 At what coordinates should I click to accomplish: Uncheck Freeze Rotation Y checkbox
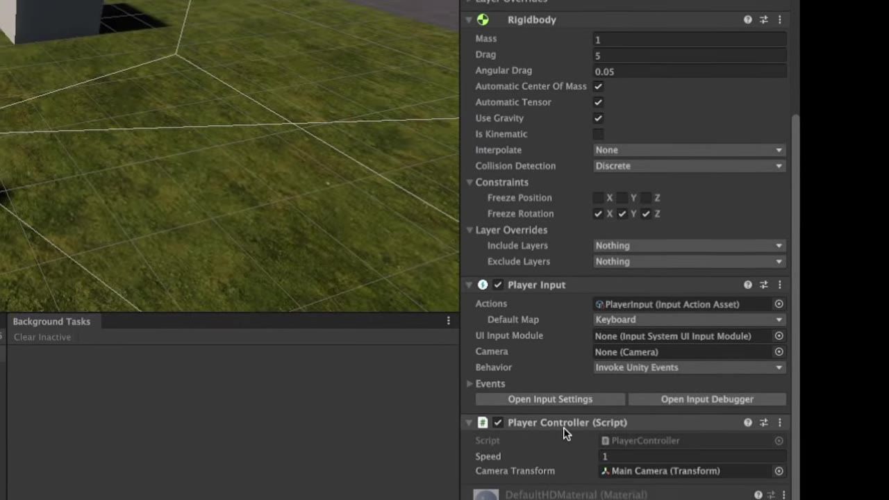pos(622,214)
